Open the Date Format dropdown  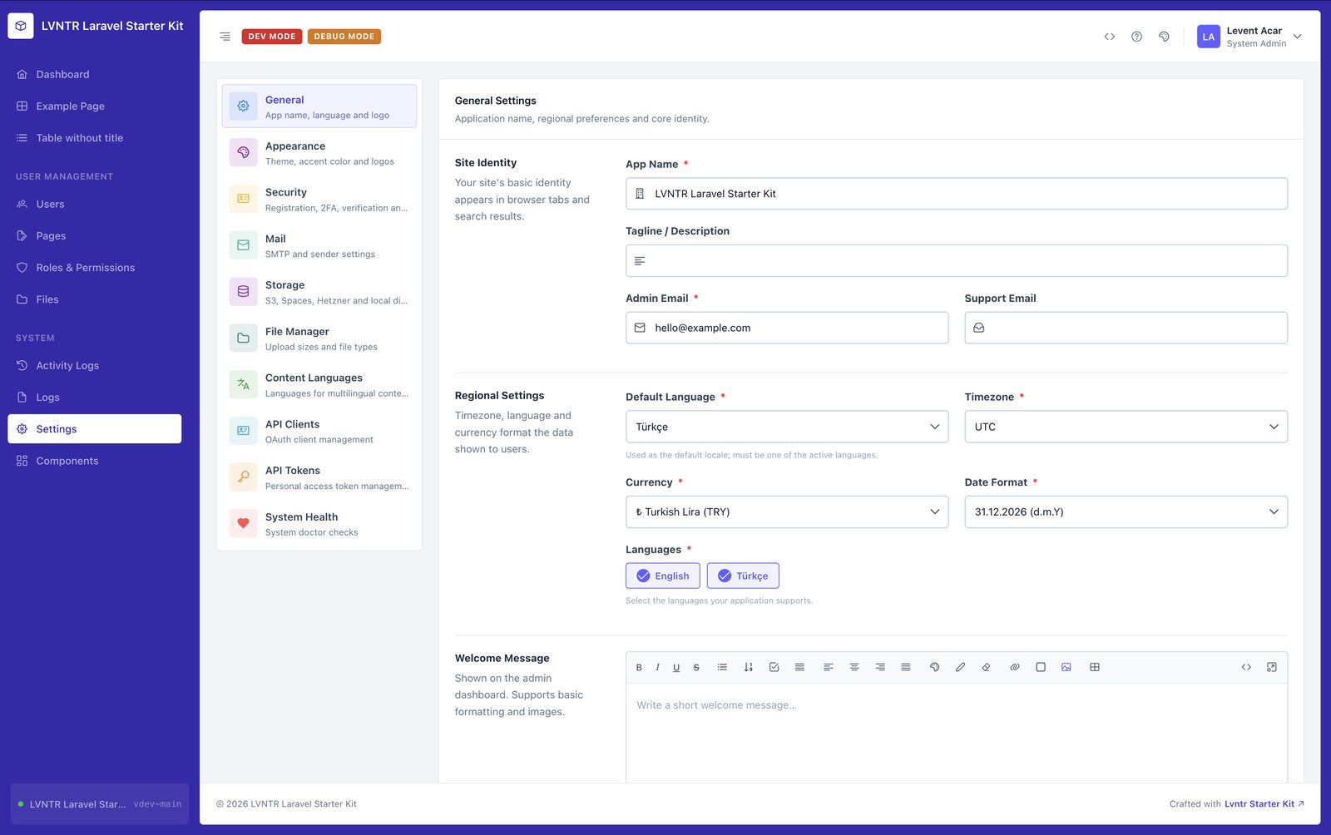[x=1126, y=511]
